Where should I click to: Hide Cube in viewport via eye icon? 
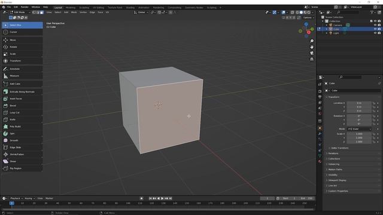click(375, 29)
